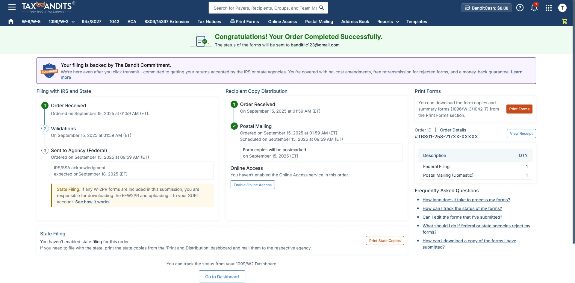Open the shopping cart

[x=565, y=21]
